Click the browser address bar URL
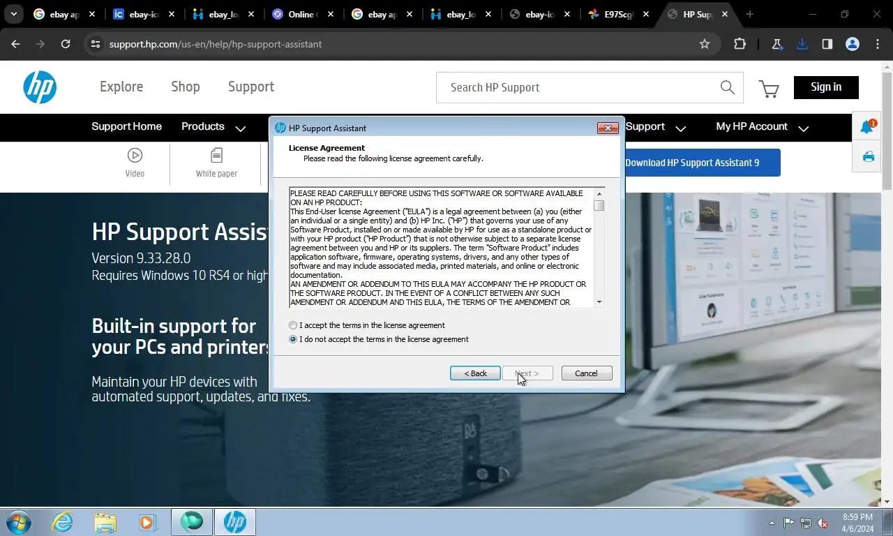Viewport: 893px width, 536px height. tap(216, 44)
